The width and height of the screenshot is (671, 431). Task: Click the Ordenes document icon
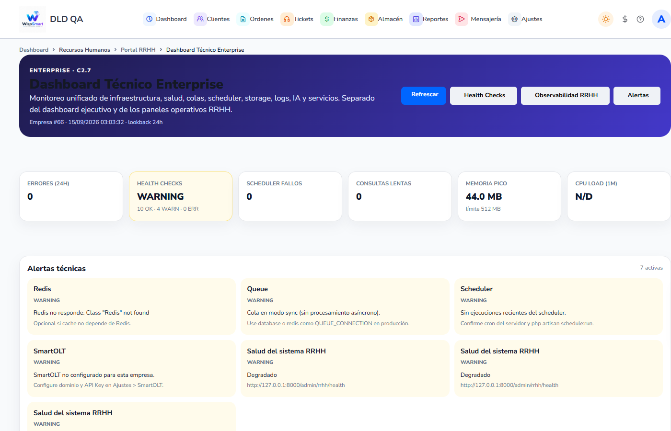[243, 19]
